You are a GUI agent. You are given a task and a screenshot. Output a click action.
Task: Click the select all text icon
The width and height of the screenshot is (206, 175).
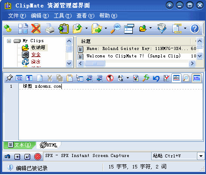coord(80,78)
